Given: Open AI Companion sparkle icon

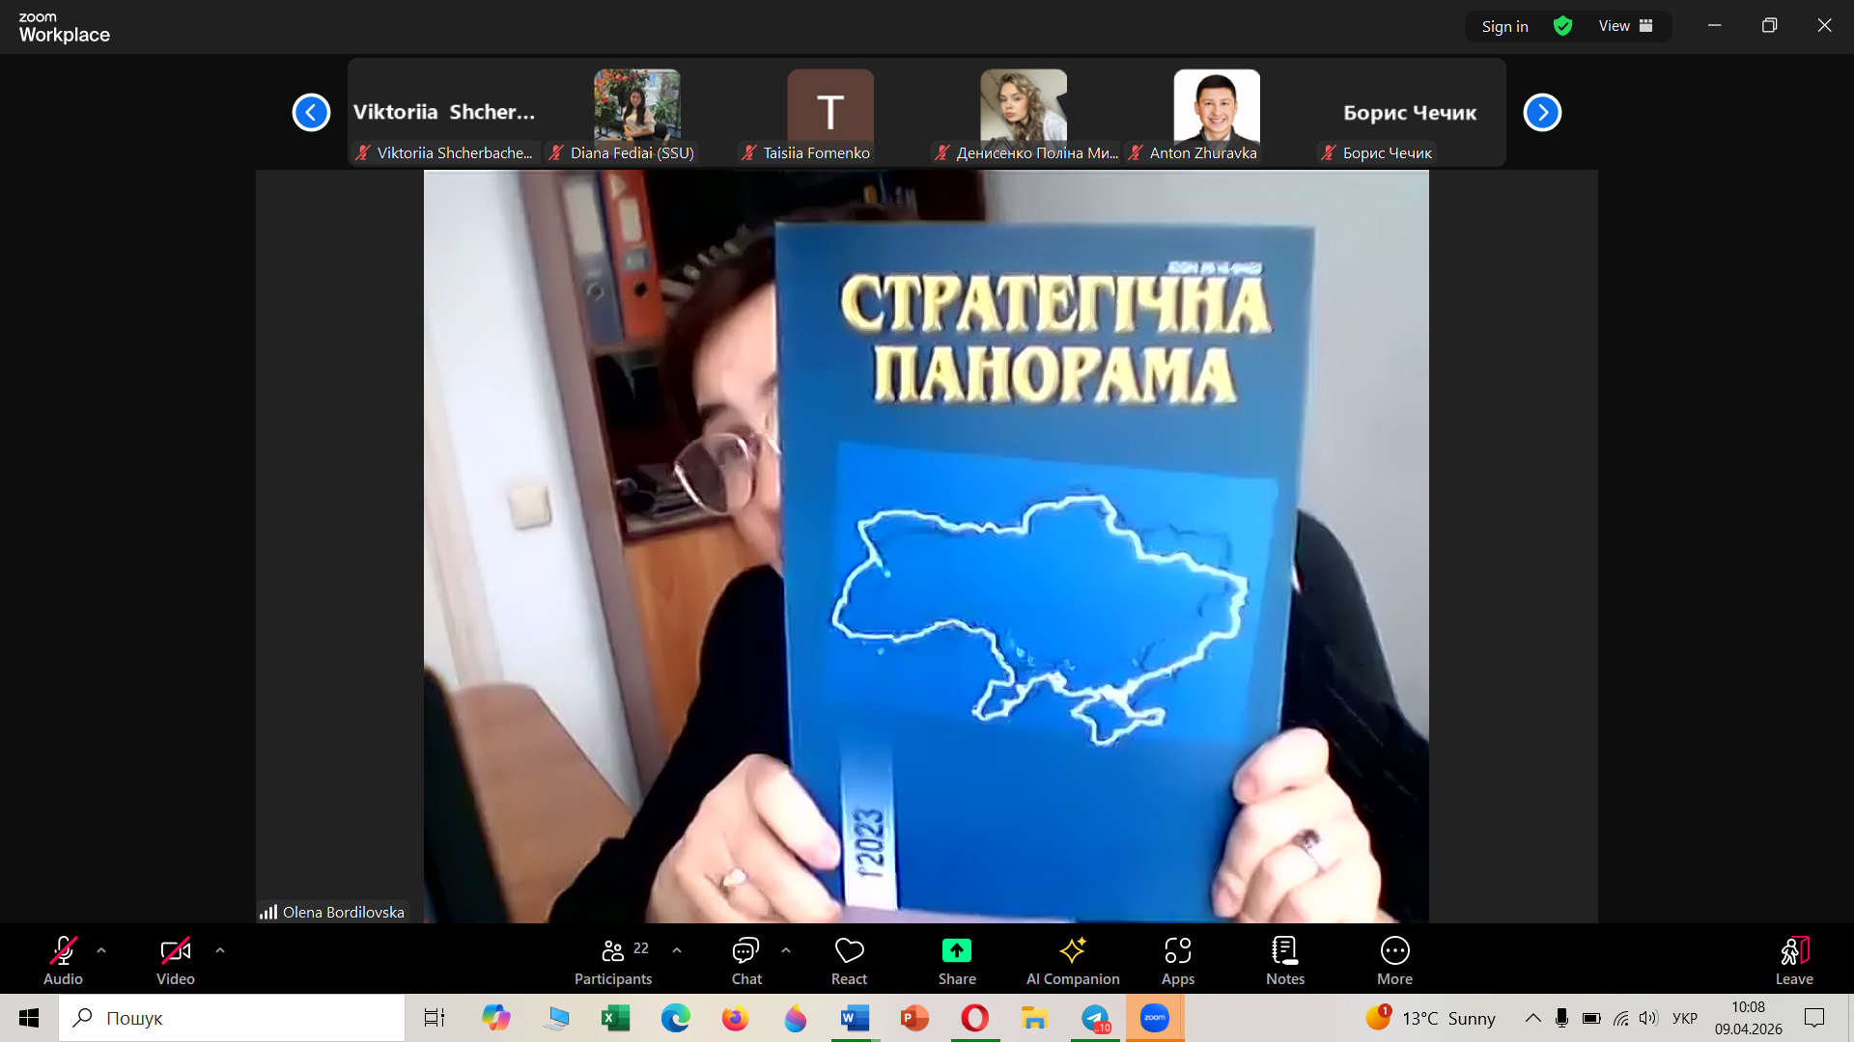Looking at the screenshot, I should pos(1072,951).
